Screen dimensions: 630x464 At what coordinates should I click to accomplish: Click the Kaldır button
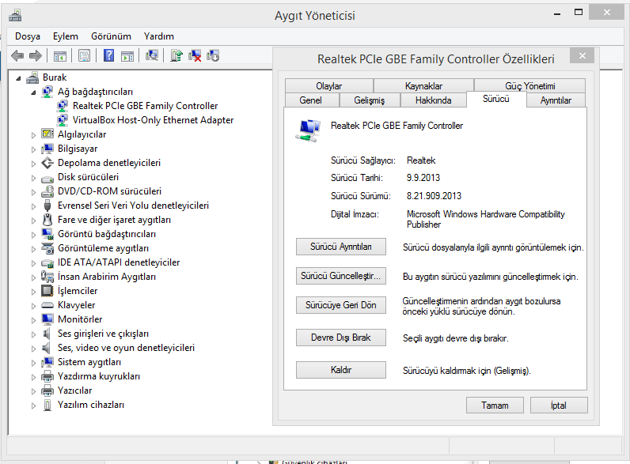point(340,370)
